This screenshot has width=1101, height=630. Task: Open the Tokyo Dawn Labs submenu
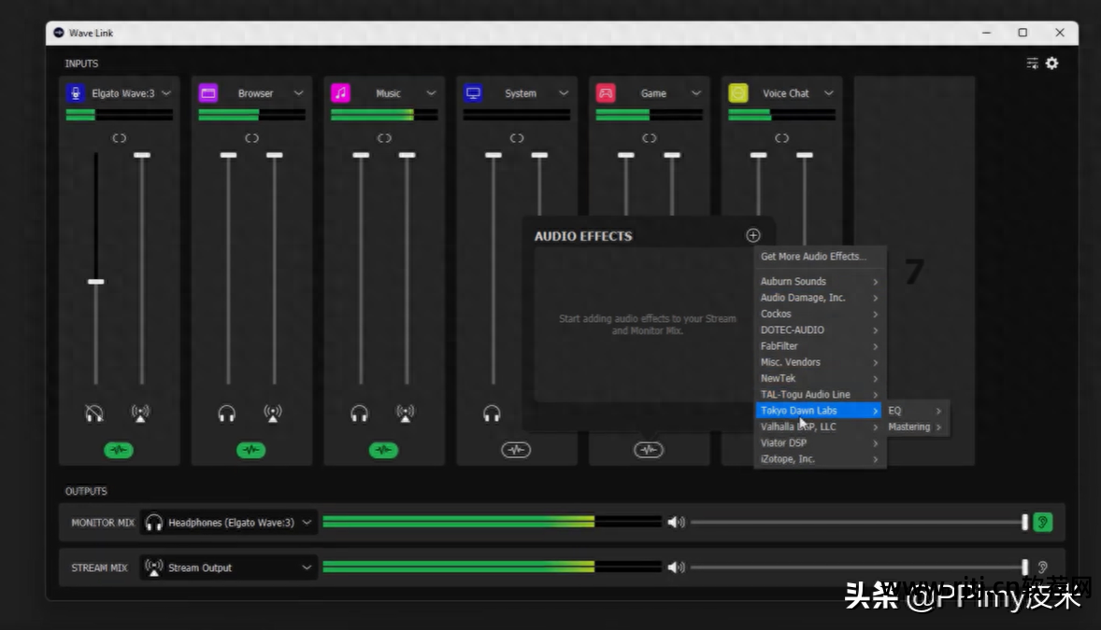tap(820, 411)
